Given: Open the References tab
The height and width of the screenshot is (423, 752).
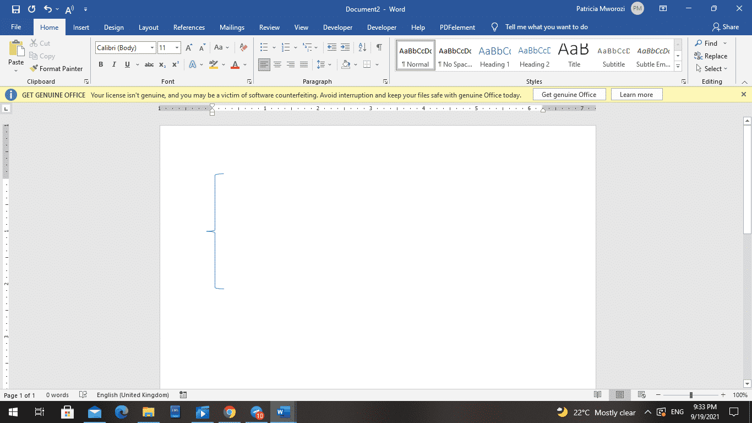Looking at the screenshot, I should pyautogui.click(x=189, y=28).
